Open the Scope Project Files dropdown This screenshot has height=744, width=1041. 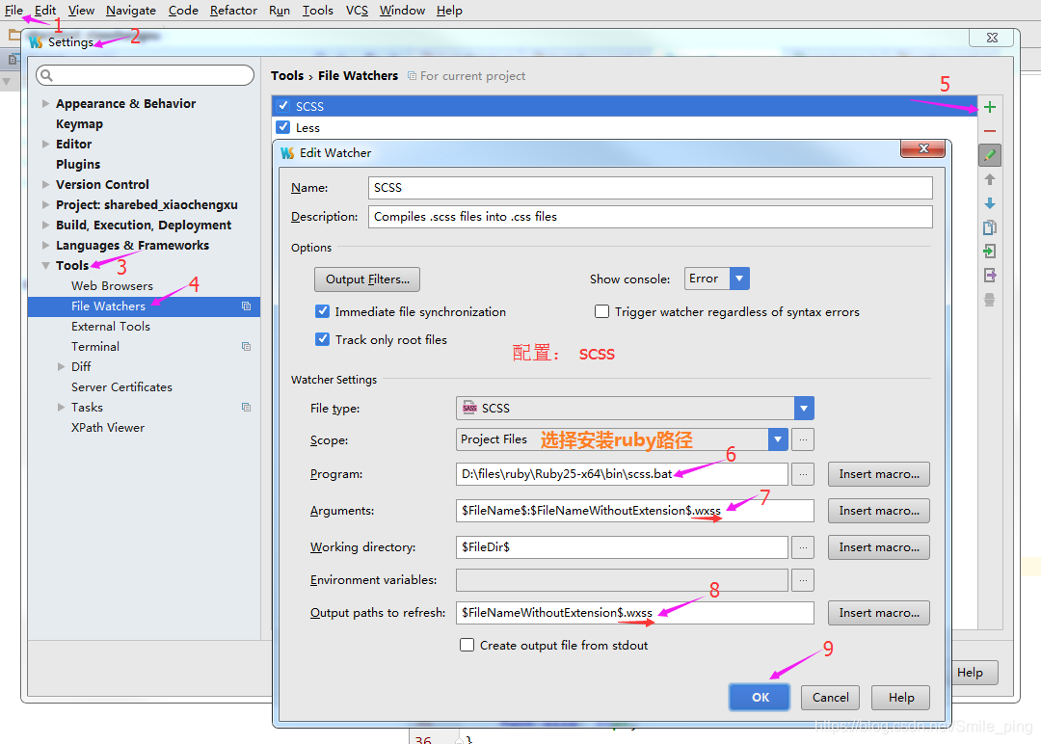pos(778,439)
